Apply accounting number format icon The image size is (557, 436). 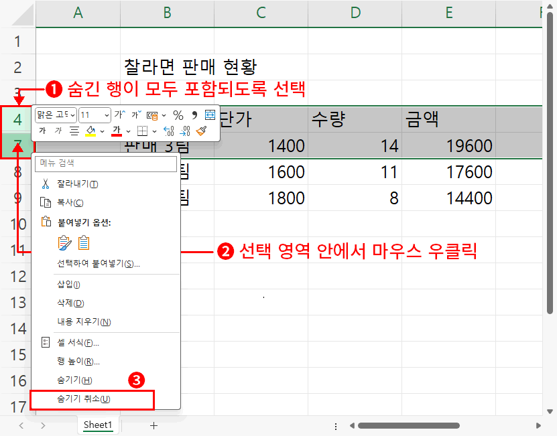pyautogui.click(x=152, y=115)
